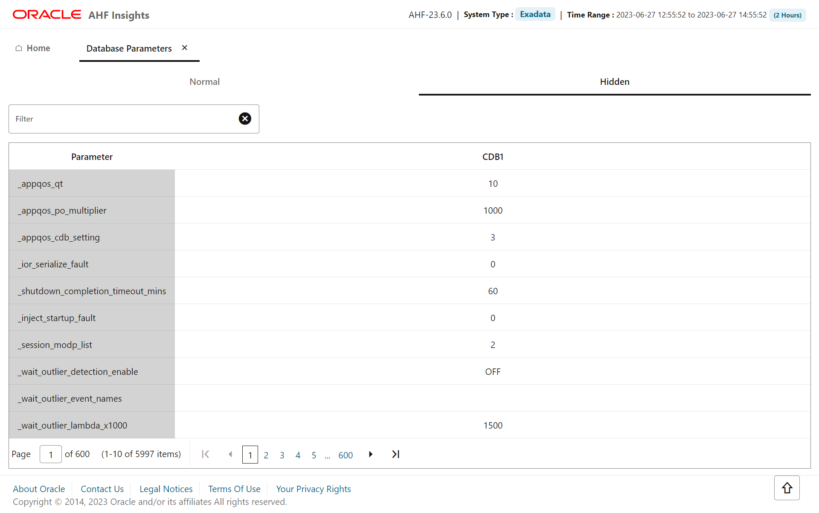The width and height of the screenshot is (819, 513).
Task: Go to page 5
Action: 314,455
